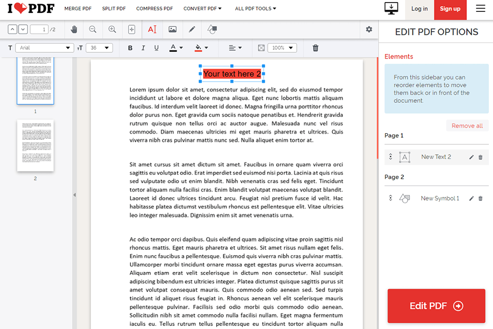Open the All PDF Tools menu
493x329 pixels.
(x=255, y=9)
